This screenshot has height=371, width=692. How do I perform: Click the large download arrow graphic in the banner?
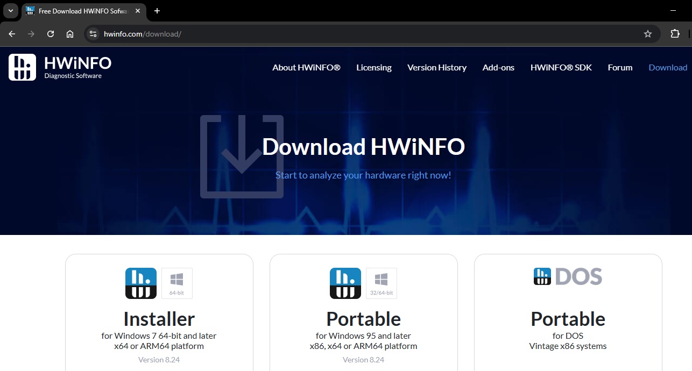click(x=242, y=156)
